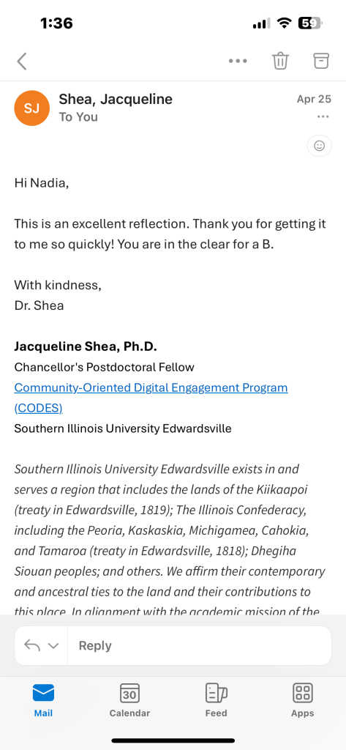Go back using the left chevron
The image size is (346, 750).
click(22, 62)
